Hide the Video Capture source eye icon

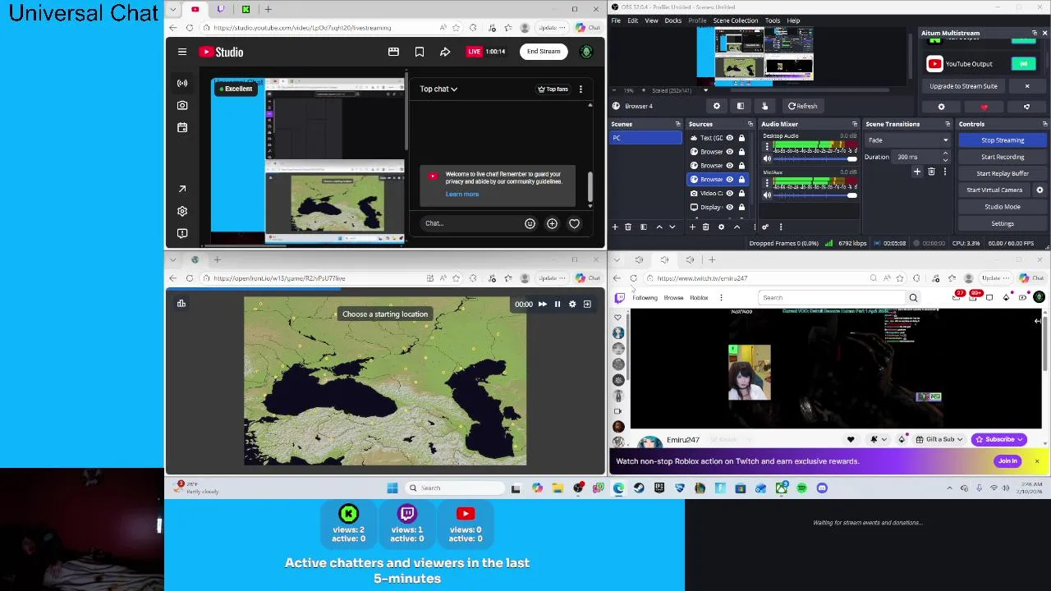pos(729,193)
